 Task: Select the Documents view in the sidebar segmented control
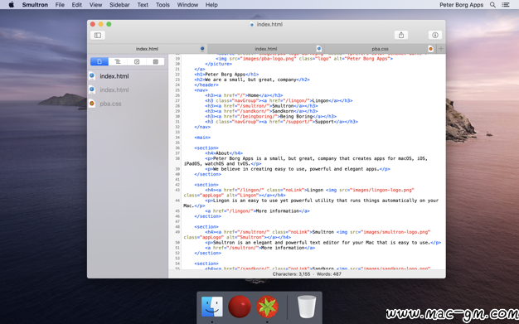pos(99,61)
